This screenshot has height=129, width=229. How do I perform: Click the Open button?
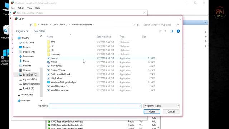(152, 111)
